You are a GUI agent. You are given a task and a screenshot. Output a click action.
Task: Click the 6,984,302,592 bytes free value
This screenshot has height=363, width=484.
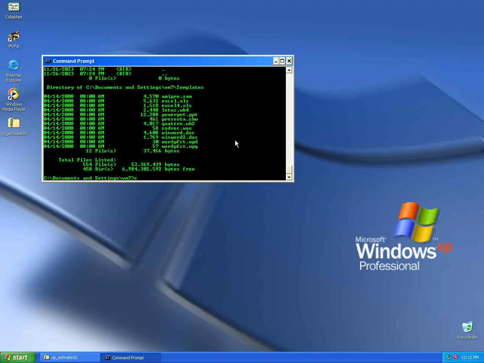click(158, 169)
